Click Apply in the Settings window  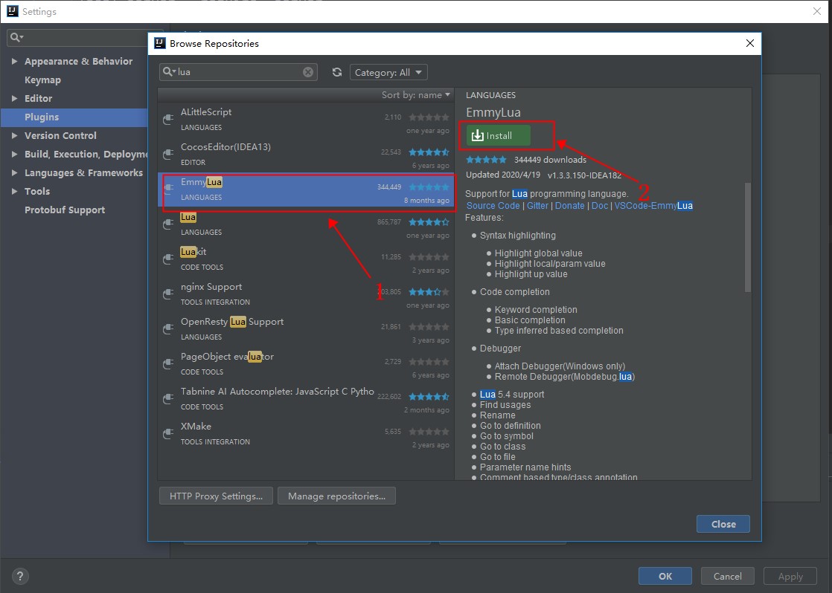click(x=790, y=576)
